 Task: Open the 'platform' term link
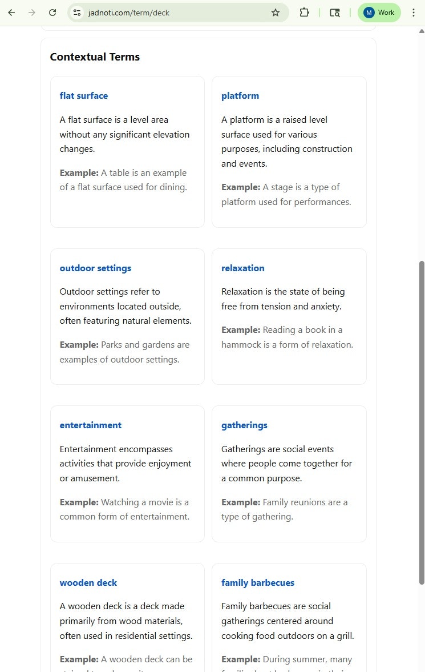coord(240,95)
